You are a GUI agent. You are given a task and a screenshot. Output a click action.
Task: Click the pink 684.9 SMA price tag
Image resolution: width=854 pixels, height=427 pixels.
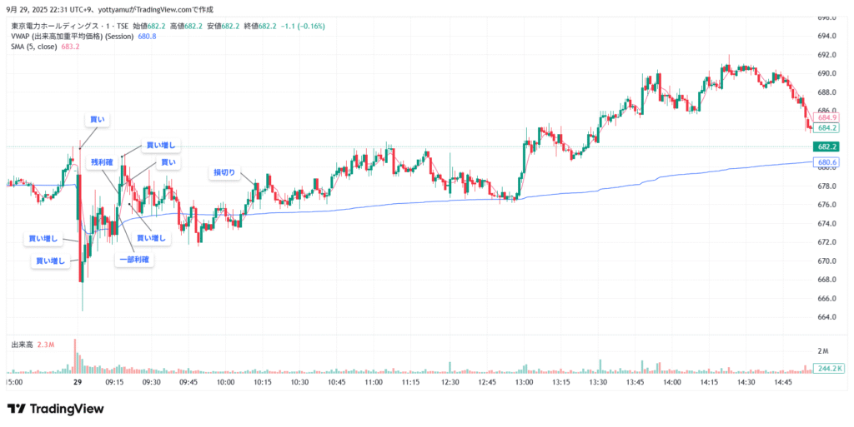pyautogui.click(x=827, y=118)
